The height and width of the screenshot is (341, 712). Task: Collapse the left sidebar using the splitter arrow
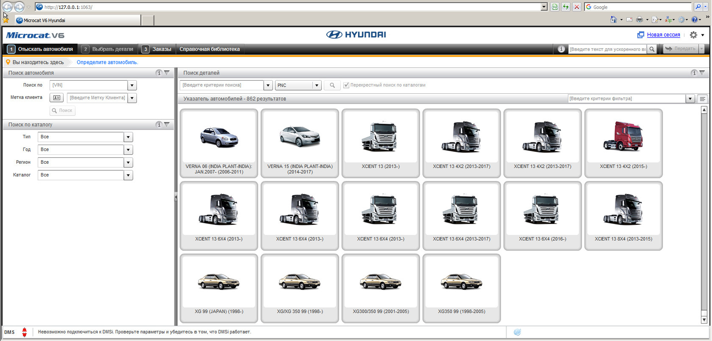(176, 197)
